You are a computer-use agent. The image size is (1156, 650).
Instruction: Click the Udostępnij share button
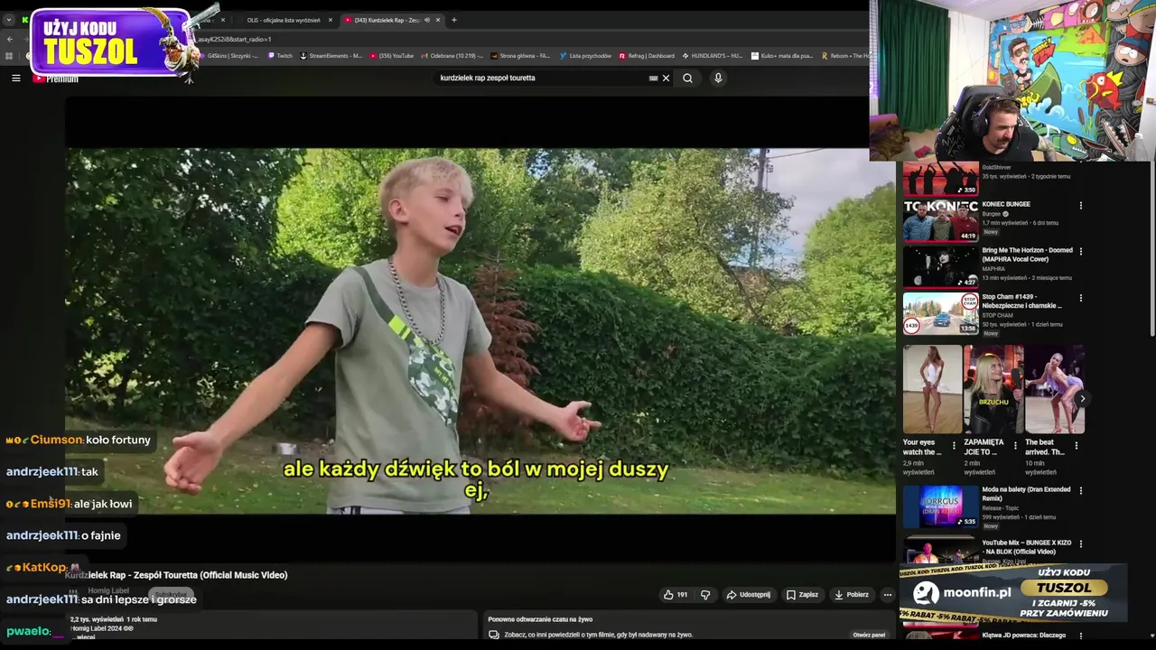(749, 595)
